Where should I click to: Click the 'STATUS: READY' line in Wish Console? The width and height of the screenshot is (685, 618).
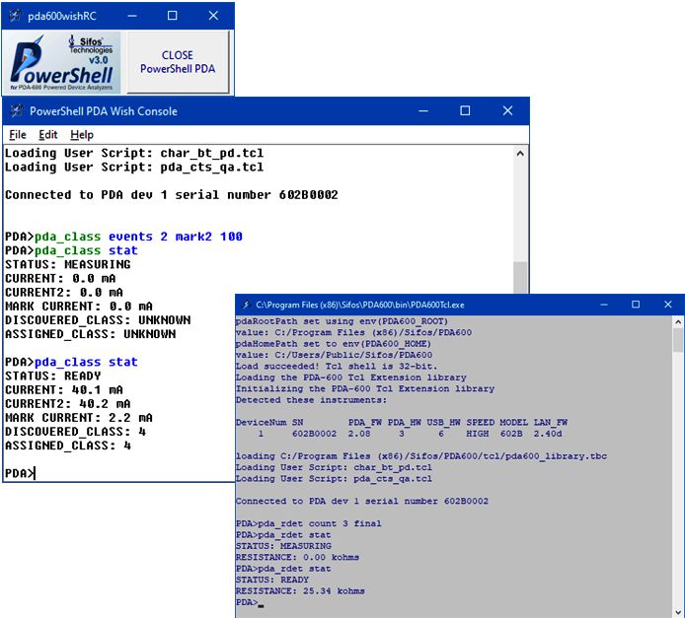[x=53, y=376]
